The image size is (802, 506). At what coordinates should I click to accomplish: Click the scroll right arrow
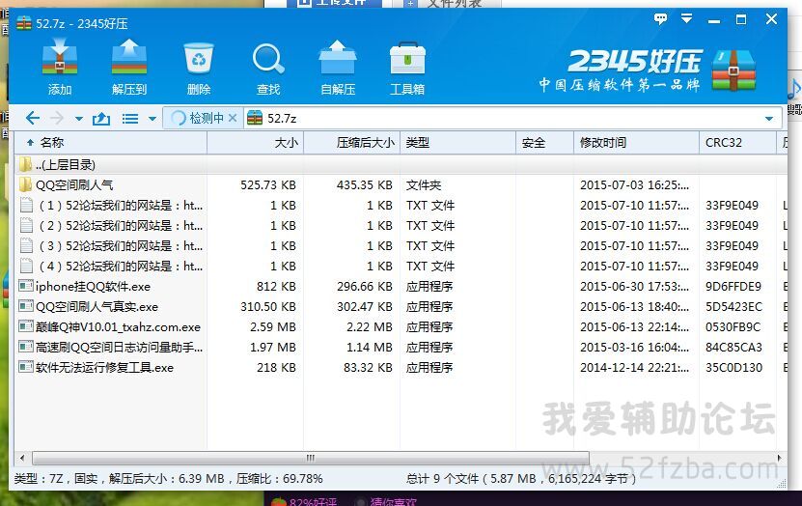tap(779, 458)
